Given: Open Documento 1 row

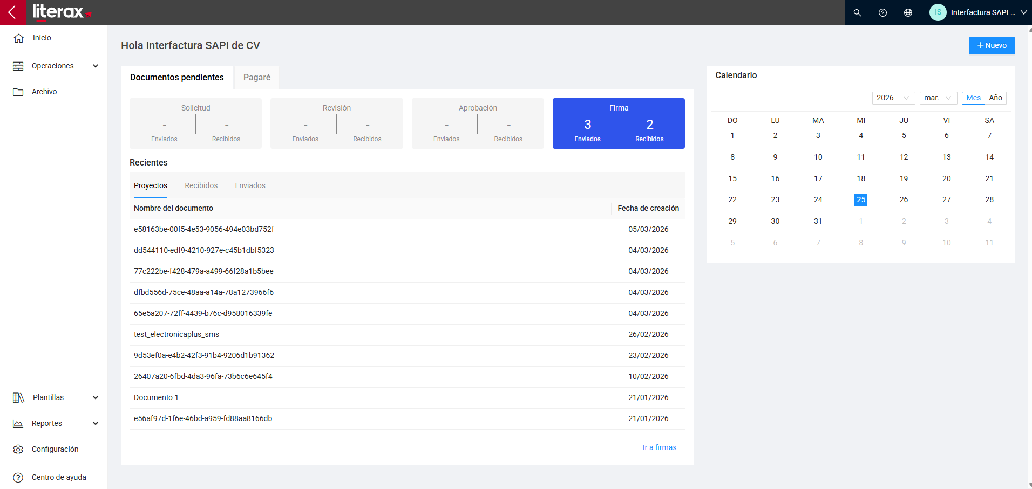Looking at the screenshot, I should [407, 397].
